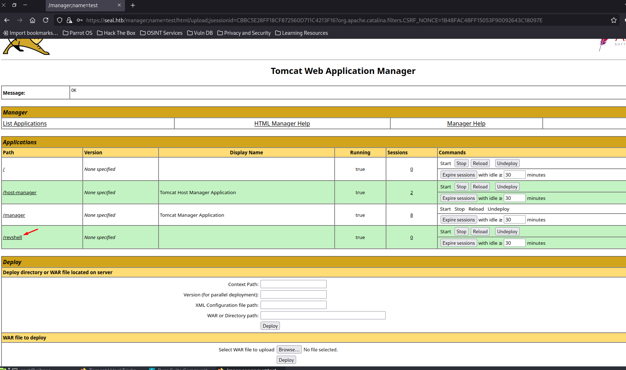View the 0 sessions for /revshell
The image size is (626, 370).
coord(411,238)
